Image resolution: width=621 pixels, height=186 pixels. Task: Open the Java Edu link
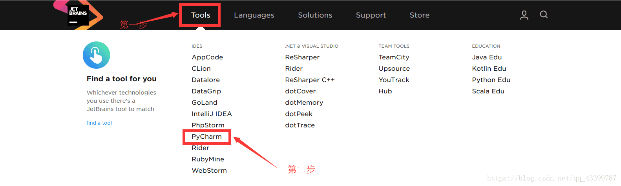coord(487,57)
